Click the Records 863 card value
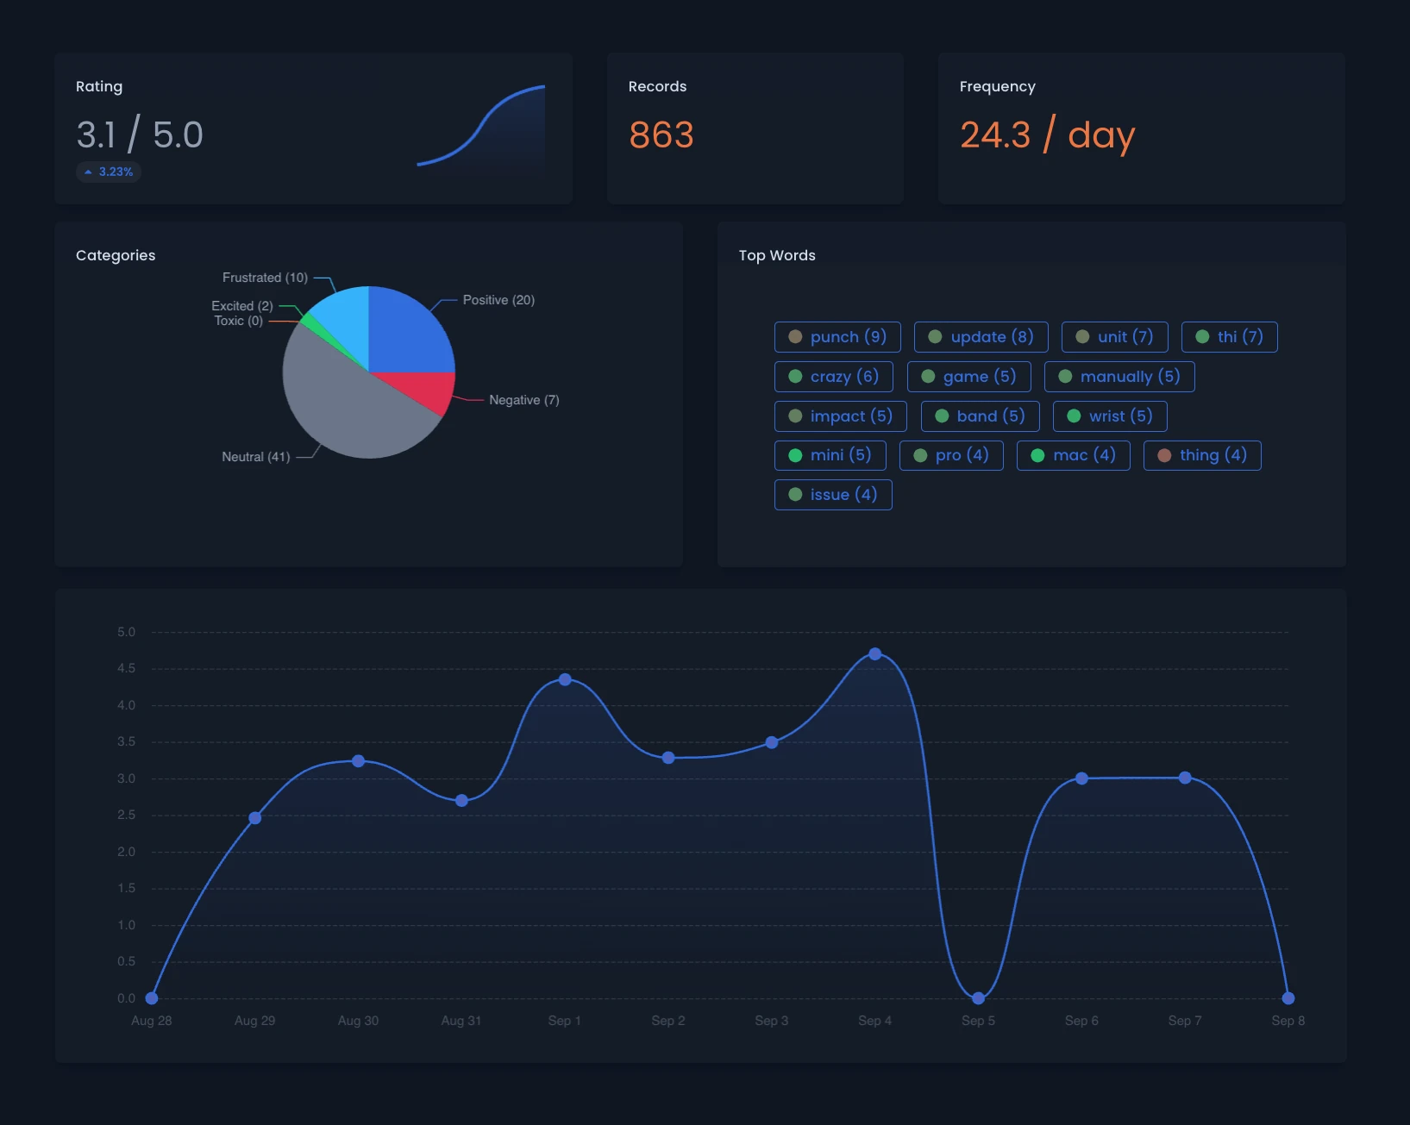Screen dimensions: 1410x1125 [661, 135]
